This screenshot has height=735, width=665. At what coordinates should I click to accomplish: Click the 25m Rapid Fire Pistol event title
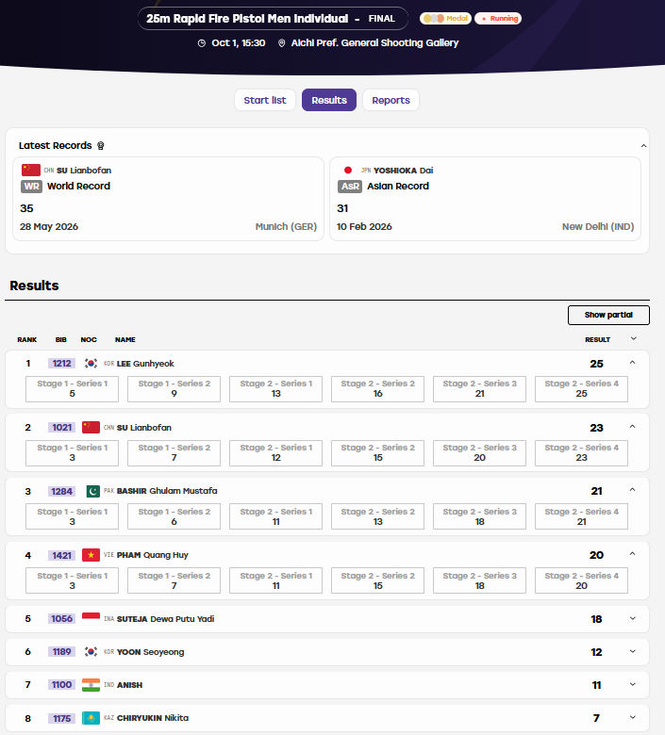coord(247,19)
